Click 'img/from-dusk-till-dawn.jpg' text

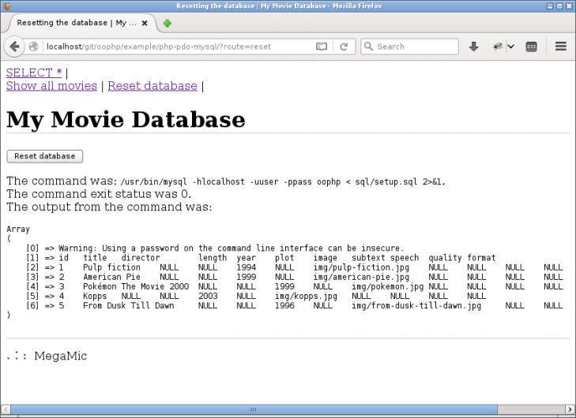416,305
